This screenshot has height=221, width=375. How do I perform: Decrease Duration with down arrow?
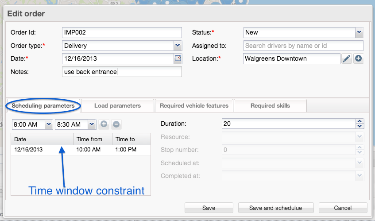pyautogui.click(x=360, y=126)
